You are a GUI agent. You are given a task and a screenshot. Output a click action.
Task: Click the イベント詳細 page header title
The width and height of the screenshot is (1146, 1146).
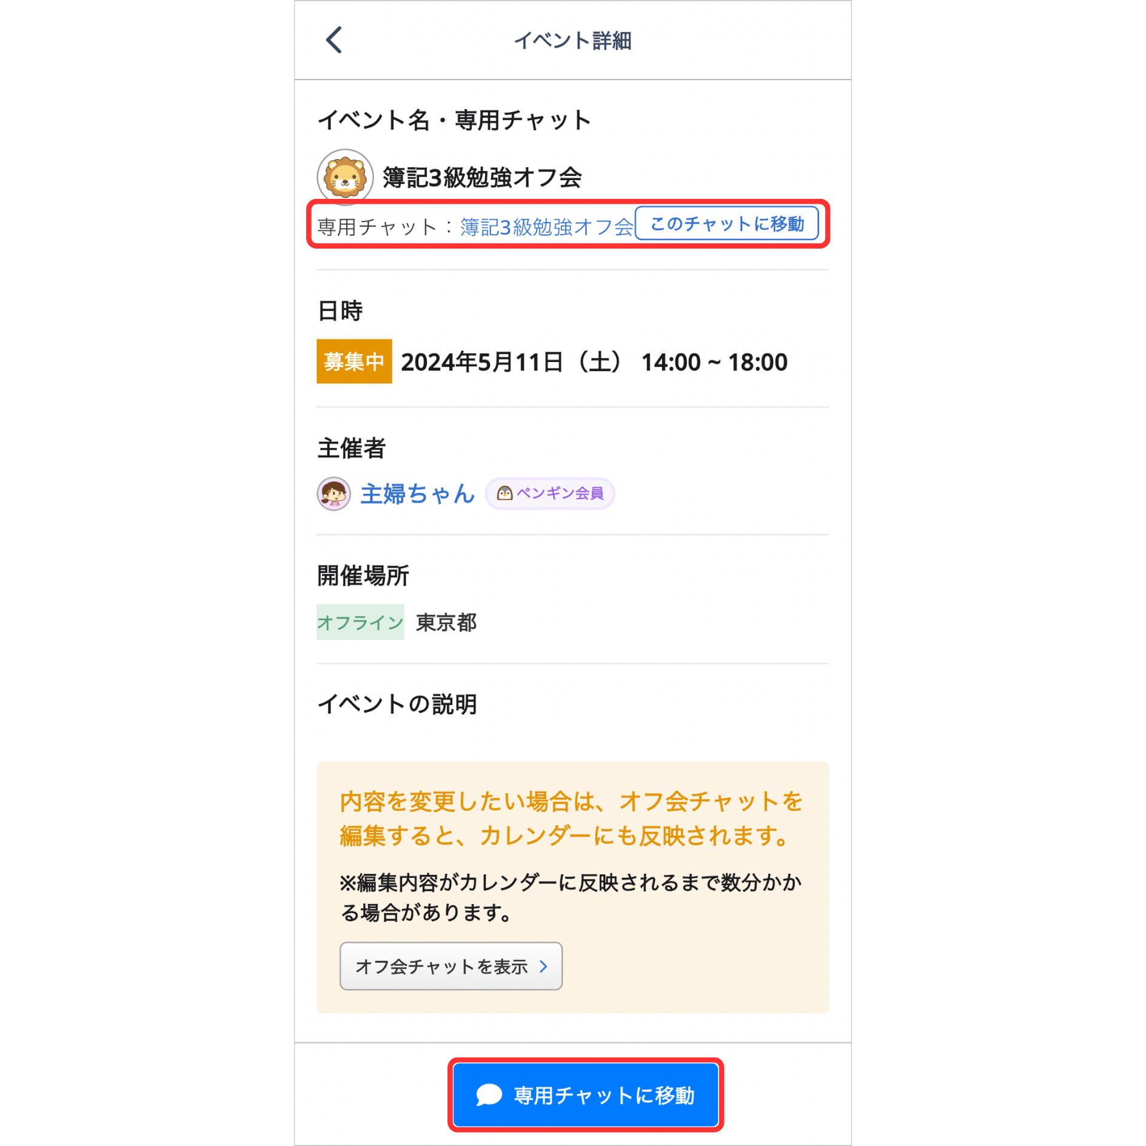(572, 41)
